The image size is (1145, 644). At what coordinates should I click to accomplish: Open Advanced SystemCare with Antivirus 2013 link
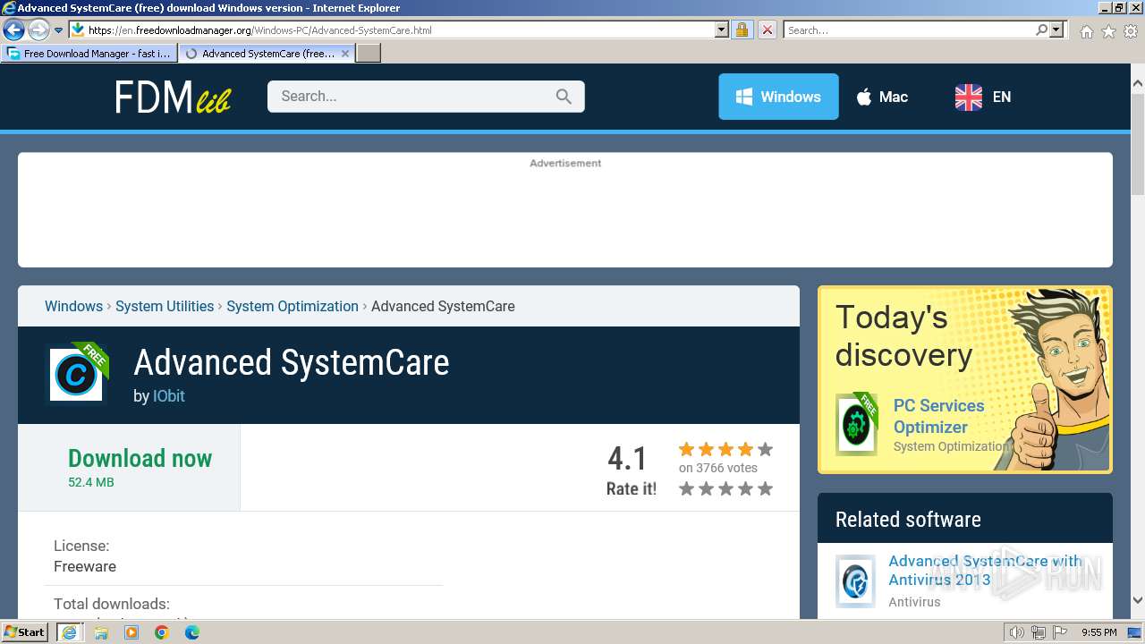pyautogui.click(x=985, y=570)
